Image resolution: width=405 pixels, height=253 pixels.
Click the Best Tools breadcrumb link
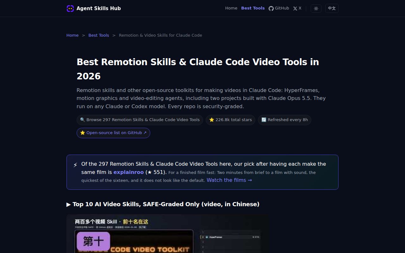coord(99,35)
